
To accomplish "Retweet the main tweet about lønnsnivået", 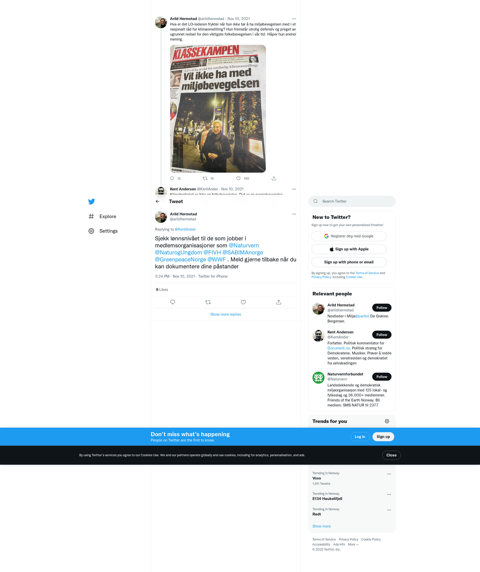I will [x=208, y=302].
